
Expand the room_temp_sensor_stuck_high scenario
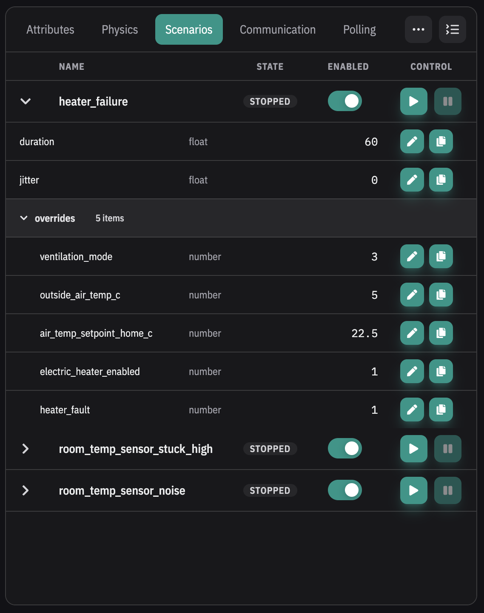pyautogui.click(x=26, y=449)
